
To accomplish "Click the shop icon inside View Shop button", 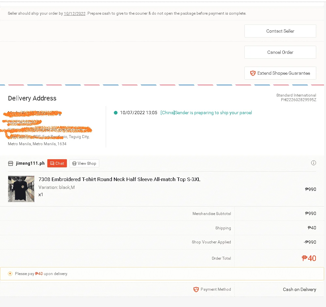I will (74, 163).
